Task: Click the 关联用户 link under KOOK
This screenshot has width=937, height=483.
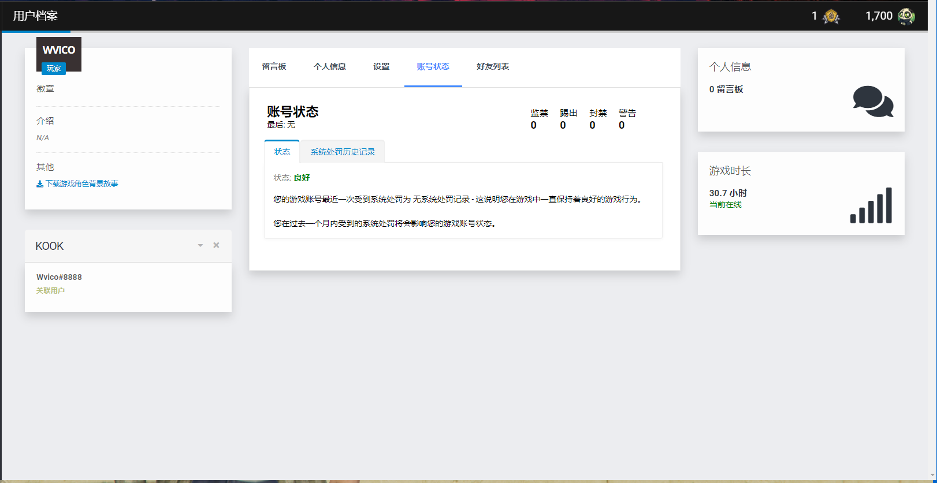Action: (x=51, y=291)
